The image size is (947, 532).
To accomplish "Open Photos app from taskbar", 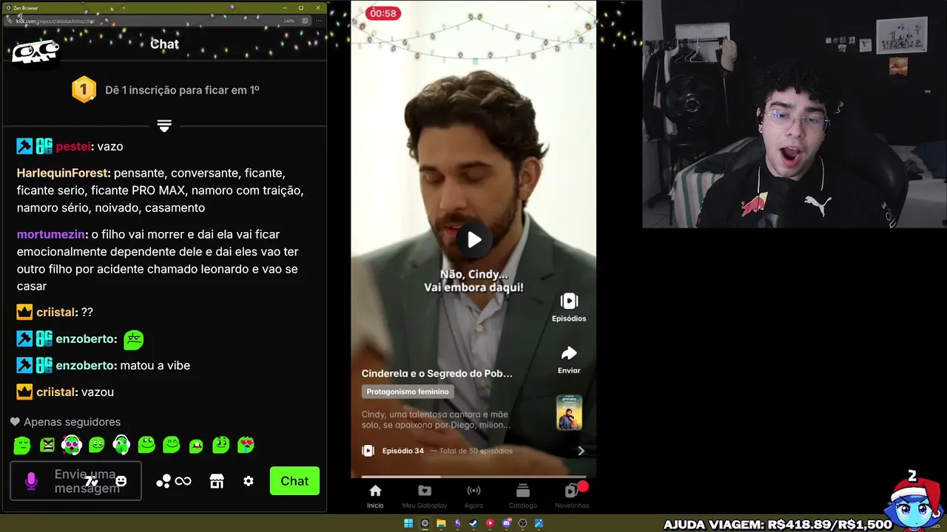I will tap(539, 524).
